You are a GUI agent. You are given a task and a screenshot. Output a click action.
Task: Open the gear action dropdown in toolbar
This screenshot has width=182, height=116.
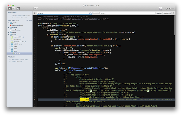[36, 9]
